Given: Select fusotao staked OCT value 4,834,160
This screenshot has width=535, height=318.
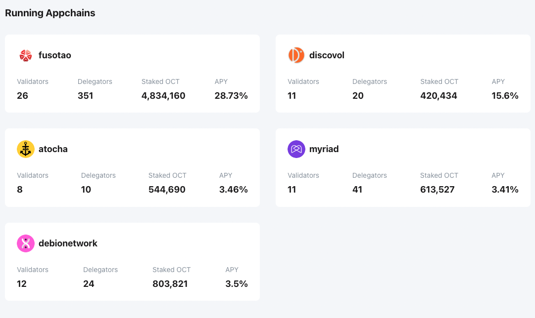Looking at the screenshot, I should coord(163,96).
